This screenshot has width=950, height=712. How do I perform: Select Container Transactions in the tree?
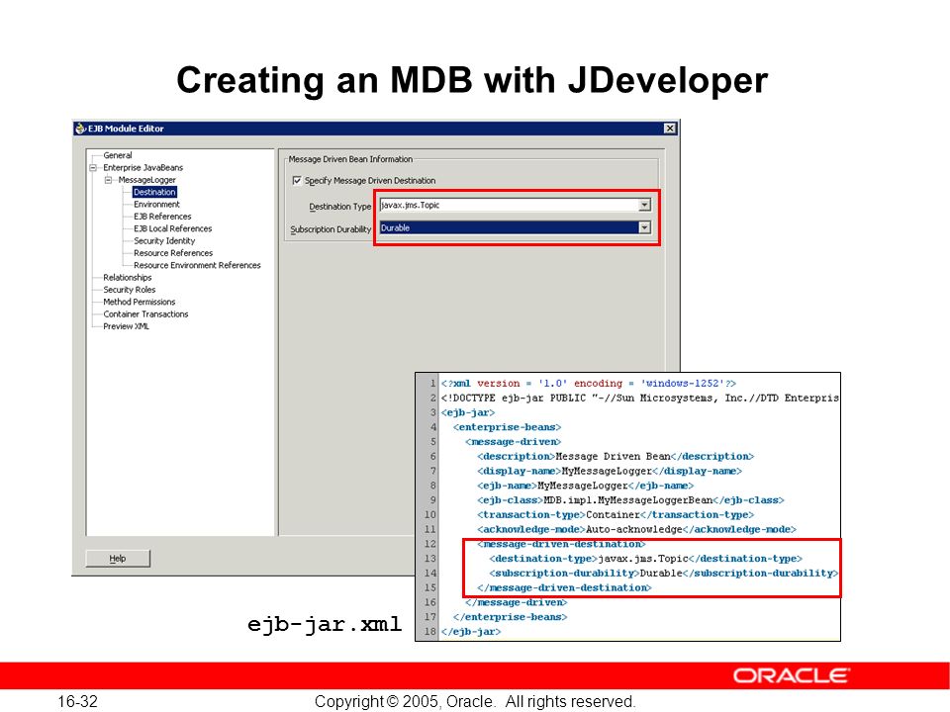point(145,313)
